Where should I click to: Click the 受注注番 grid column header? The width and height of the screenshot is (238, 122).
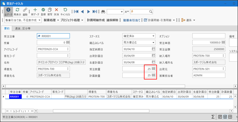coord(15,92)
